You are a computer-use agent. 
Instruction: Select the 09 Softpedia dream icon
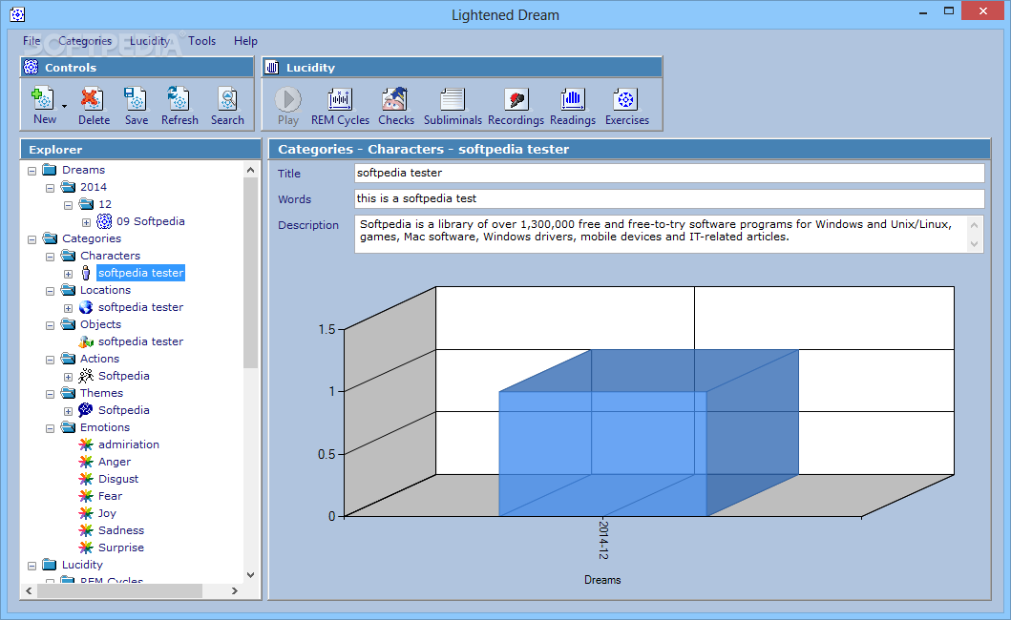click(x=104, y=221)
